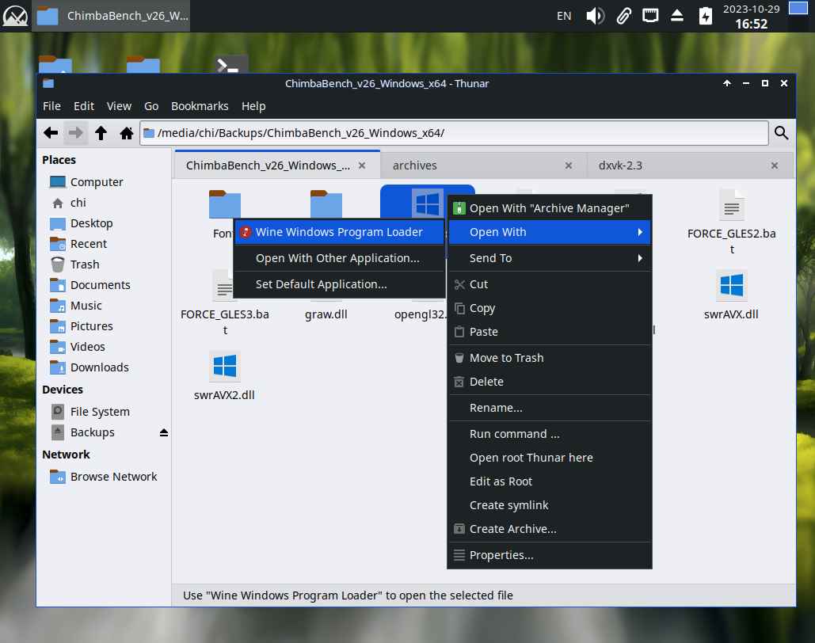Switch to the archives tab

[x=483, y=166]
